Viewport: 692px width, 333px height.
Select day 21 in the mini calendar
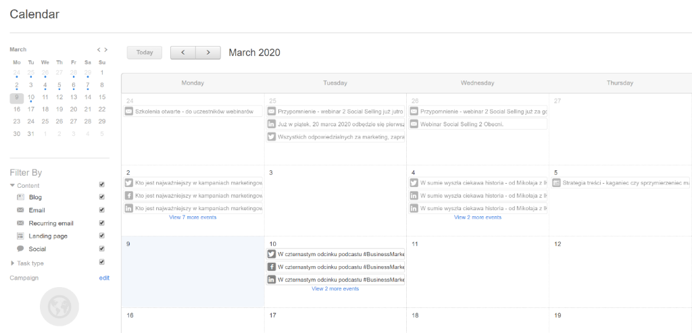pos(88,109)
